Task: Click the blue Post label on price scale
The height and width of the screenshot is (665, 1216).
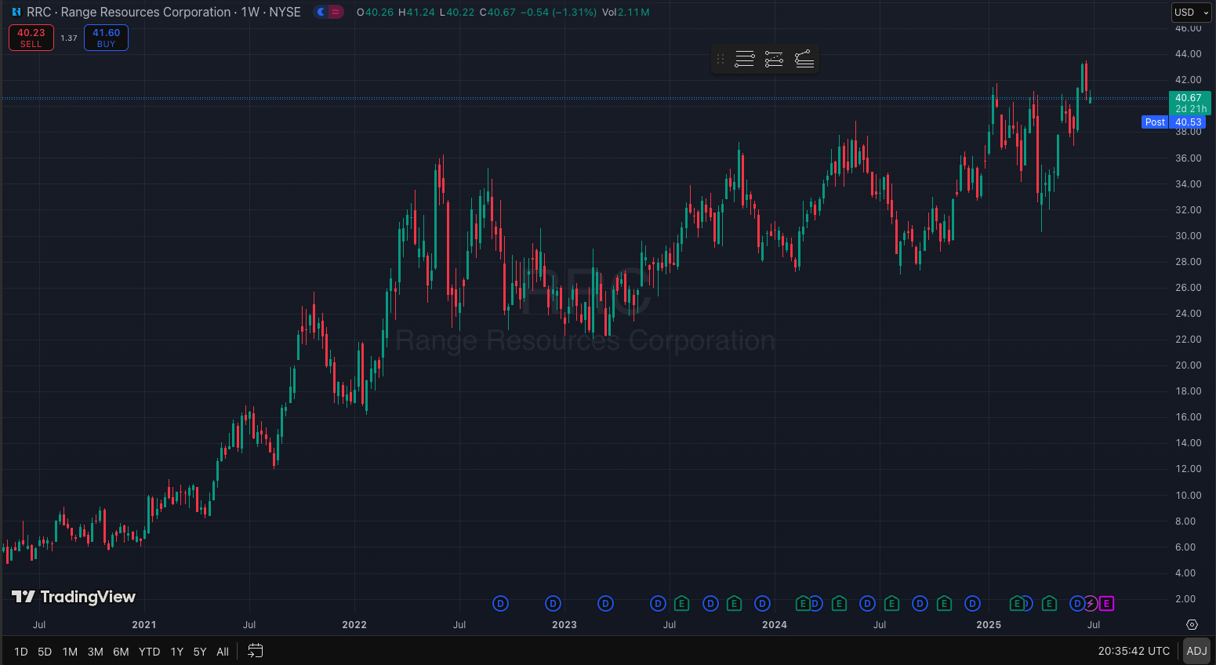Action: [x=1155, y=122]
